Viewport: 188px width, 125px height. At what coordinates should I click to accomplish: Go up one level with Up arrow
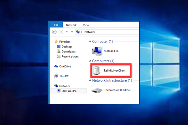(x=72, y=32)
